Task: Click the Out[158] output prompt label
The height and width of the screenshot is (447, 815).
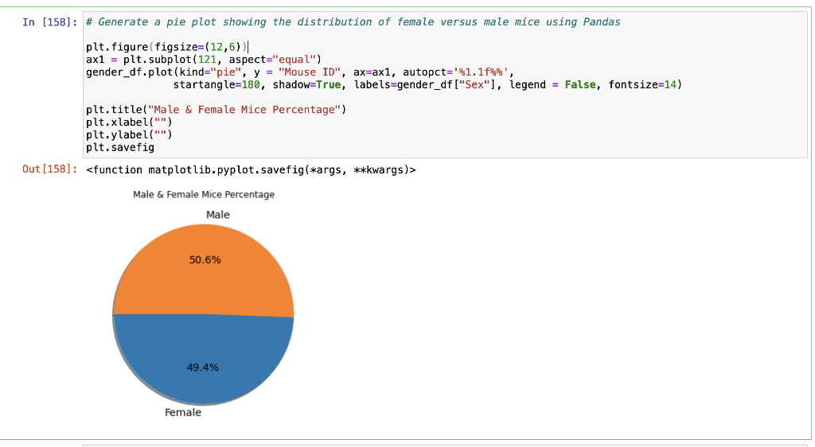Action: [x=50, y=169]
